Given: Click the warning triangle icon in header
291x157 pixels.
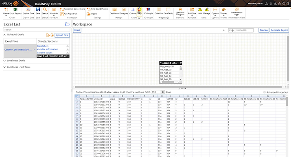Looking at the screenshot, I should pos(275,4).
